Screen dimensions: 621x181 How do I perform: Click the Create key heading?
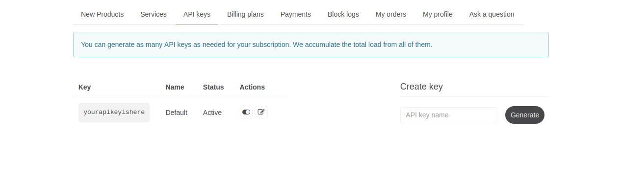[x=421, y=87]
